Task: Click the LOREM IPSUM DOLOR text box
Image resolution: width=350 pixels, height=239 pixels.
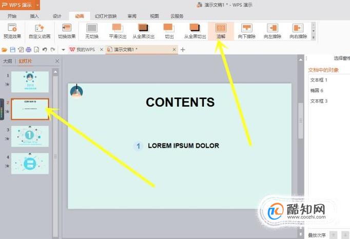Action: (x=183, y=146)
